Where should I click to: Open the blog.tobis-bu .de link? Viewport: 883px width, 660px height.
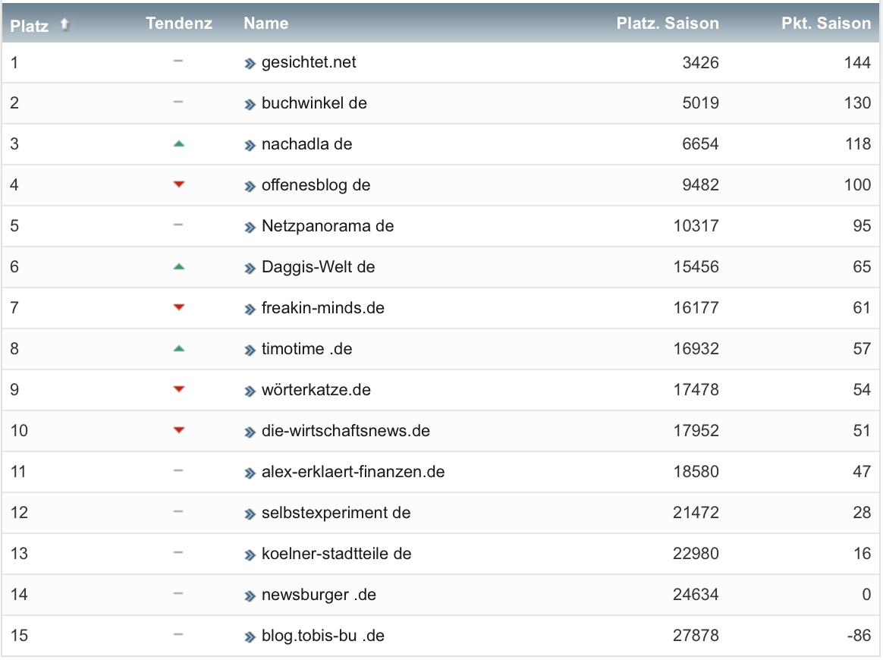point(323,636)
